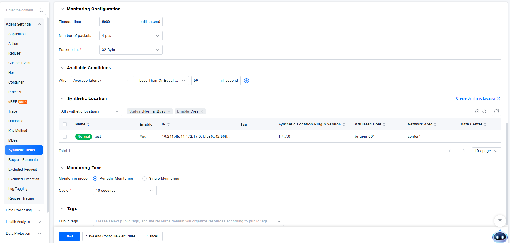Open the Trace item in the sidebar
The height and width of the screenshot is (243, 510).
click(x=13, y=111)
